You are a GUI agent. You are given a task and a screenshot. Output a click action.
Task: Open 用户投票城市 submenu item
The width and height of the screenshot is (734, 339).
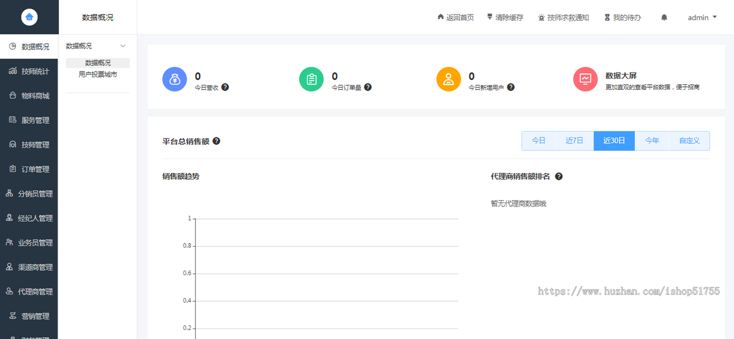98,75
